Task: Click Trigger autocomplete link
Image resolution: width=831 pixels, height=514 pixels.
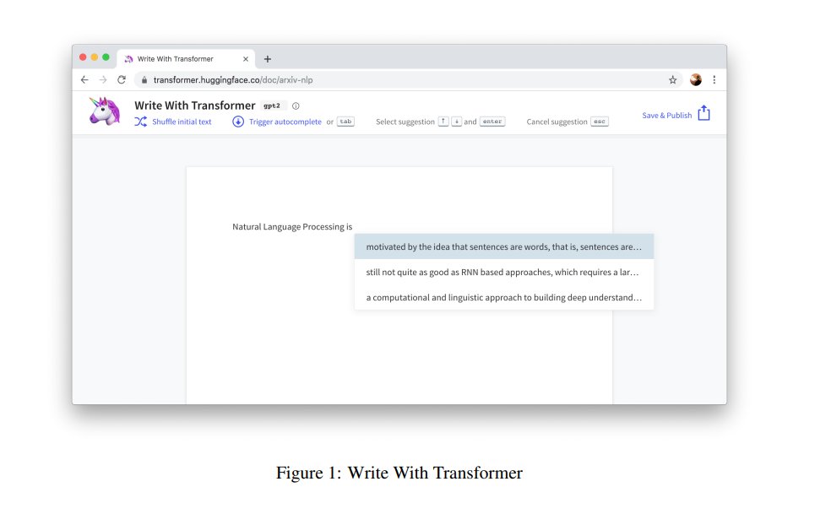Action: 285,122
